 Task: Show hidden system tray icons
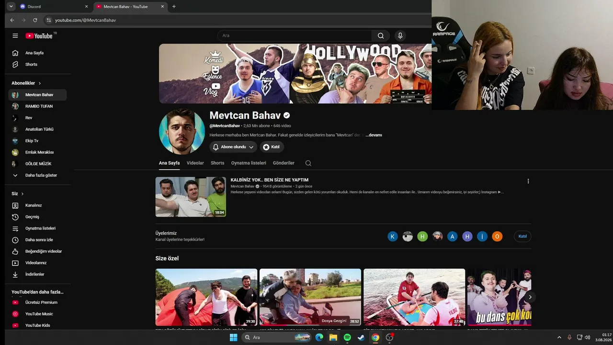559,337
